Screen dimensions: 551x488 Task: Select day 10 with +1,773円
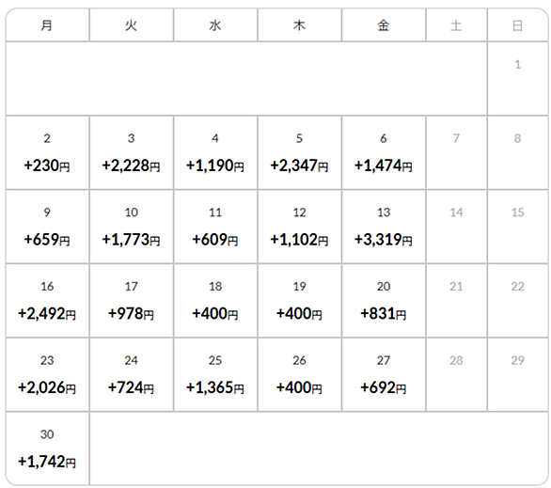pos(132,227)
